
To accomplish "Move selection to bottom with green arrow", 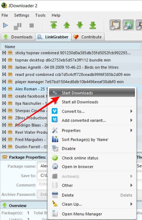I will (93, 25).
